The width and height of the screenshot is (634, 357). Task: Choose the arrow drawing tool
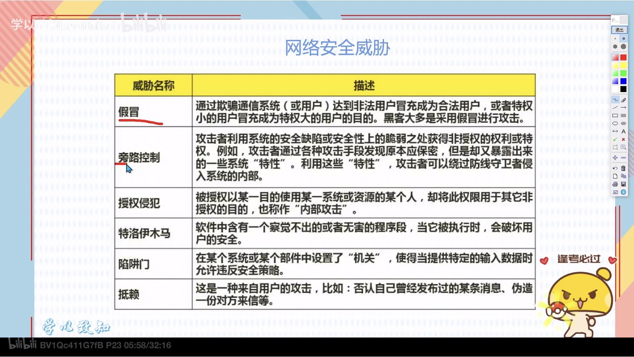pos(623,108)
